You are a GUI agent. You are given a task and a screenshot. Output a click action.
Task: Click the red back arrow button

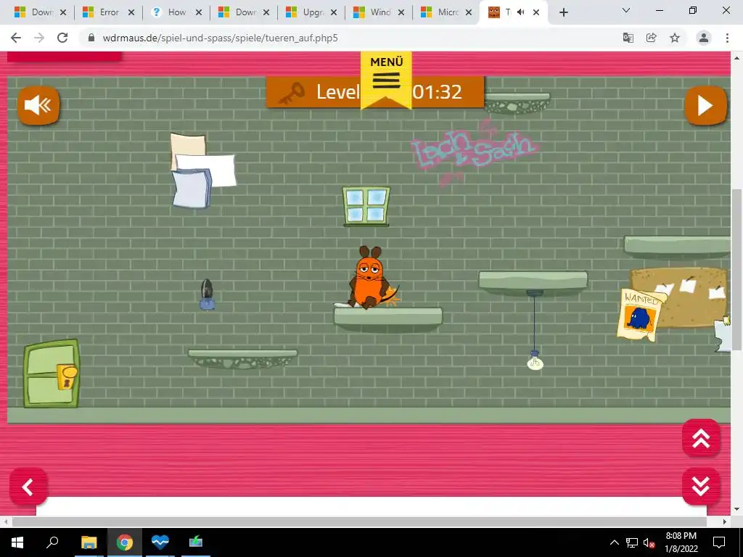tap(28, 487)
